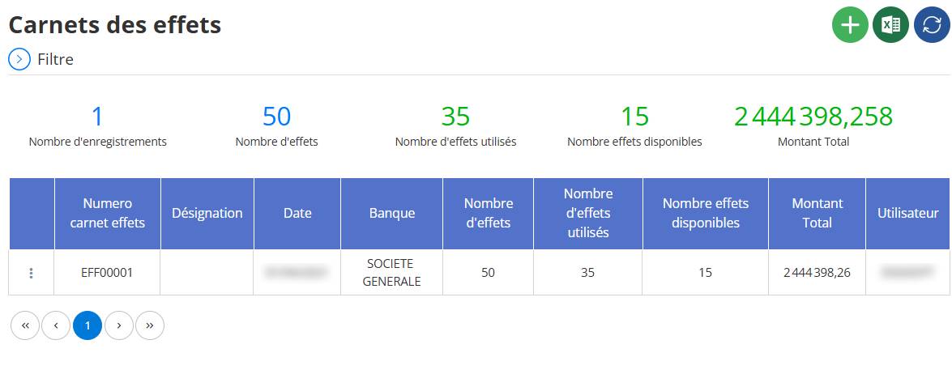Go to the first page with the double-left arrow

[x=25, y=325]
